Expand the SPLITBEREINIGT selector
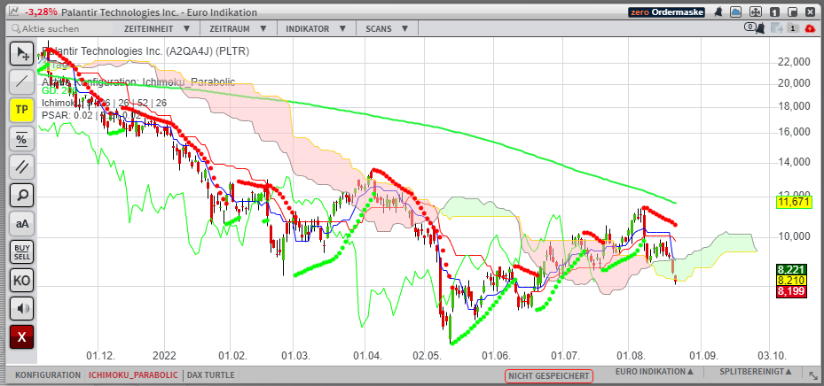The image size is (824, 386). 756,372
